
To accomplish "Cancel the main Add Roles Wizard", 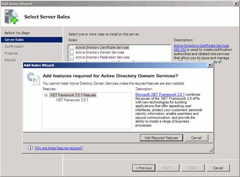I will pos(218,168).
